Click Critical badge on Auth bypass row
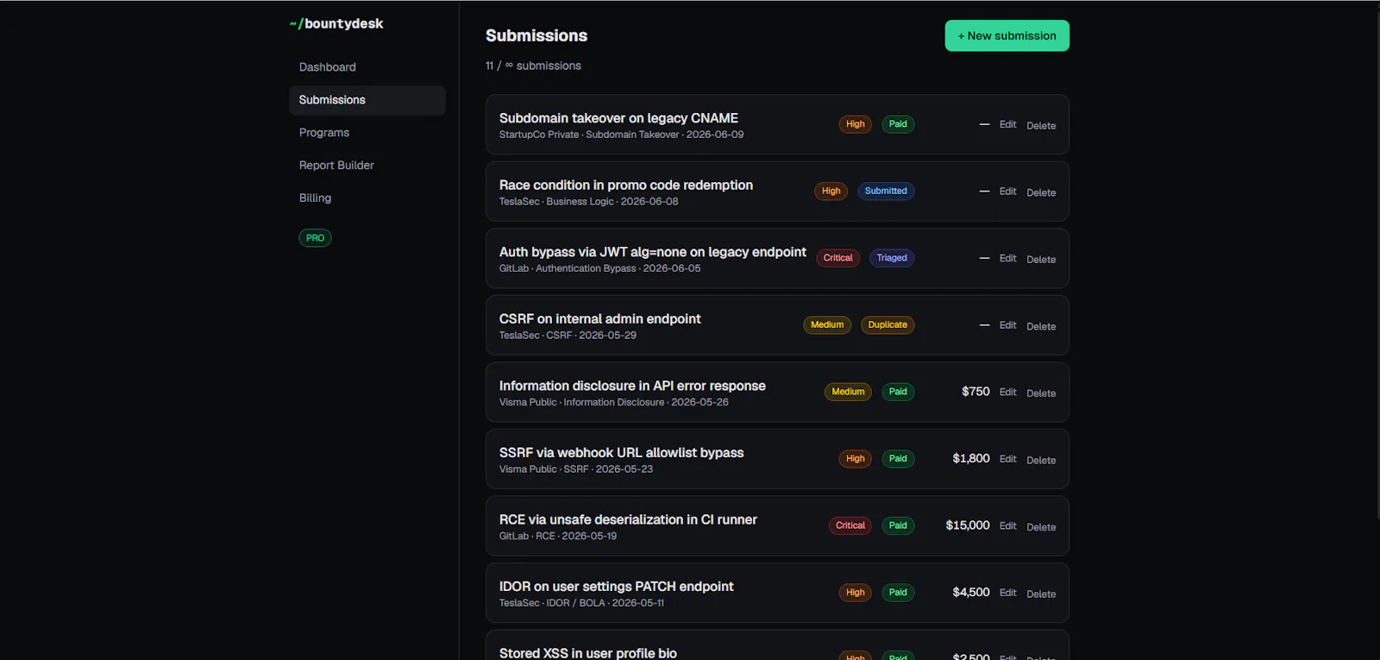 [837, 258]
